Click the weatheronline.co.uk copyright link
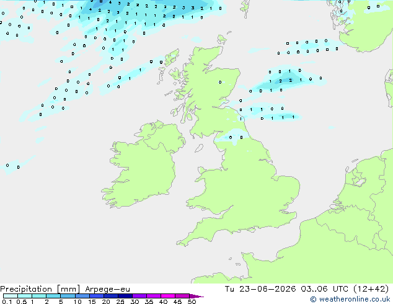 (350, 299)
